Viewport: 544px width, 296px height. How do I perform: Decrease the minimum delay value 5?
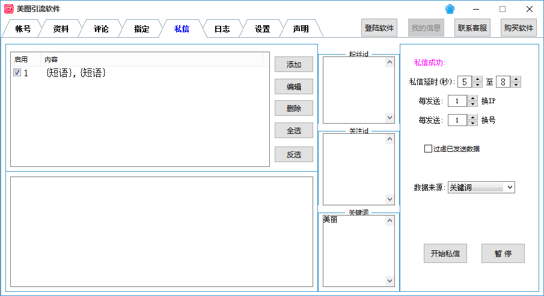tap(478, 85)
